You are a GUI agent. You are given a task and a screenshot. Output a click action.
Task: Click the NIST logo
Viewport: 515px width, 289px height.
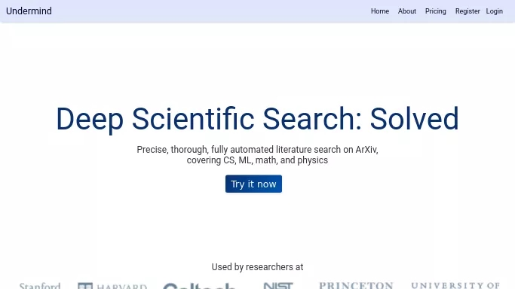[x=278, y=286]
